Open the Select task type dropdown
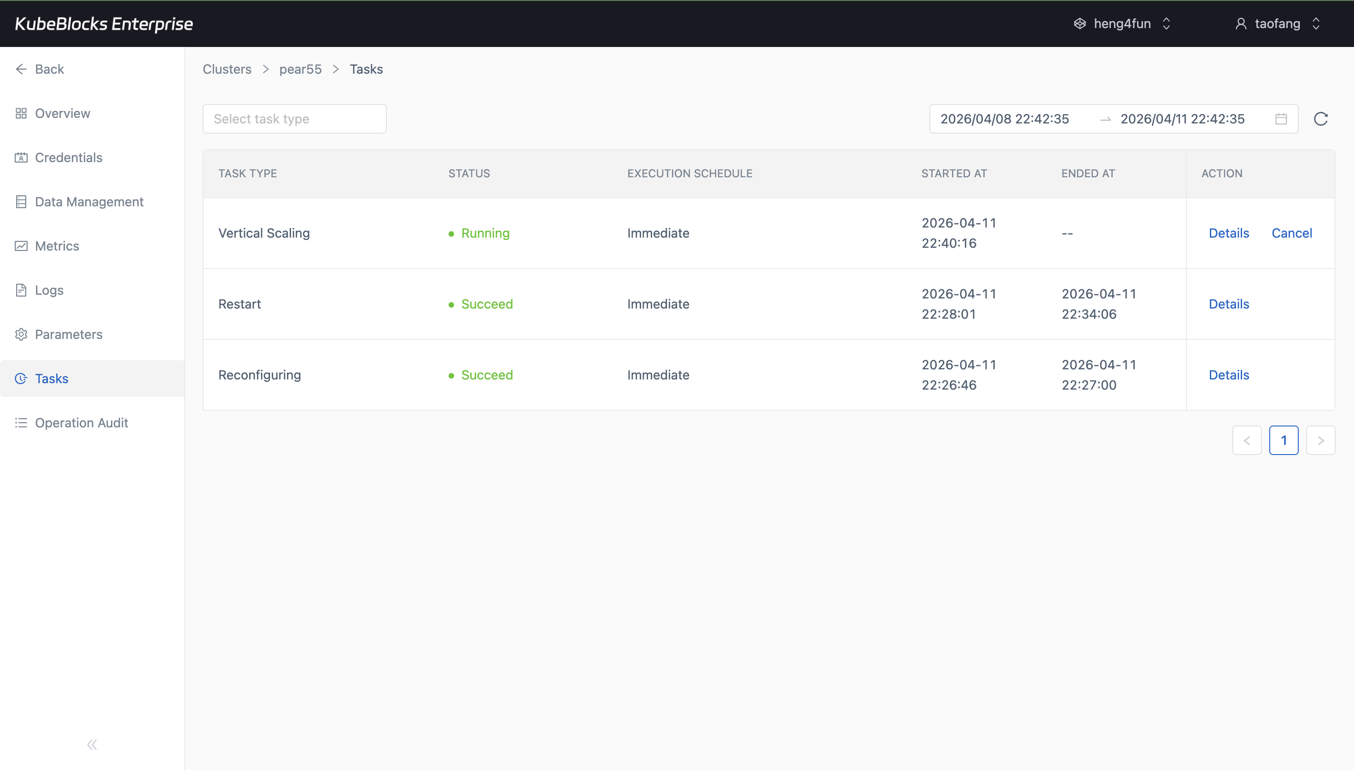1354x770 pixels. (x=294, y=118)
